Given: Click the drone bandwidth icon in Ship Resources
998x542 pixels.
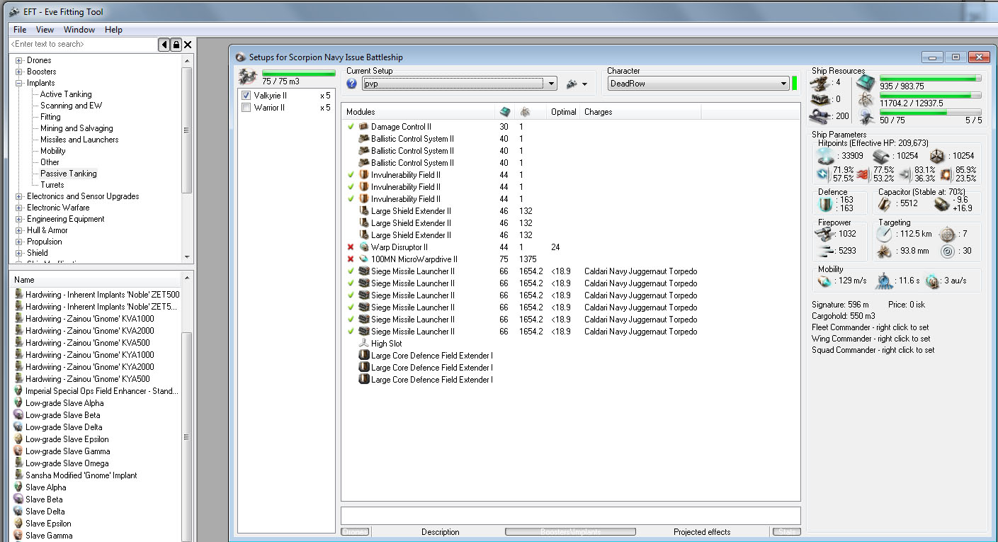Looking at the screenshot, I should click(866, 115).
